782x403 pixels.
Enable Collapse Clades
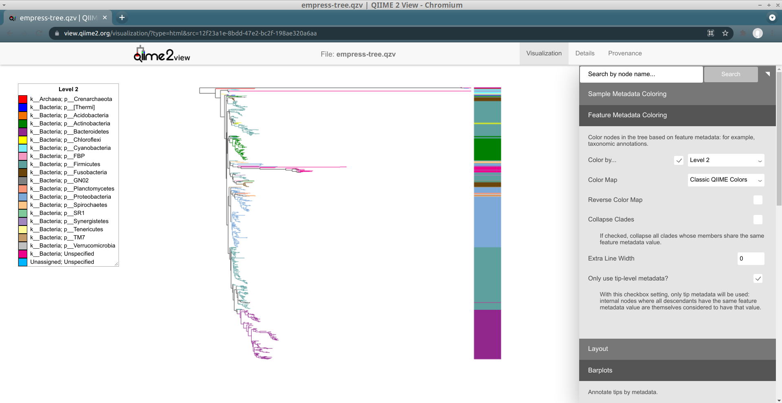(758, 219)
